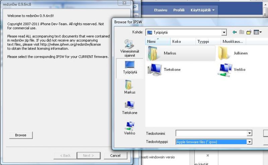
Task: Click the browser search magnifier icon
Action: pyautogui.click(x=135, y=7)
